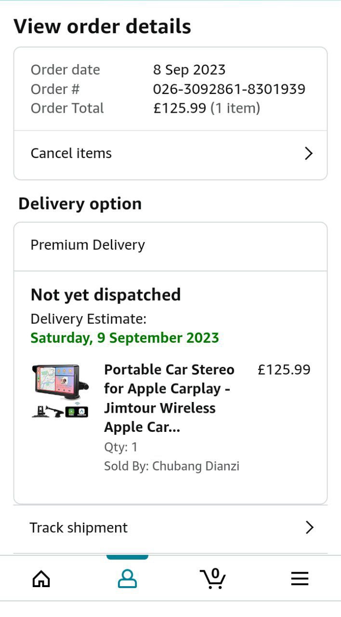Open the Portable Car Stereo product title

[x=169, y=398]
